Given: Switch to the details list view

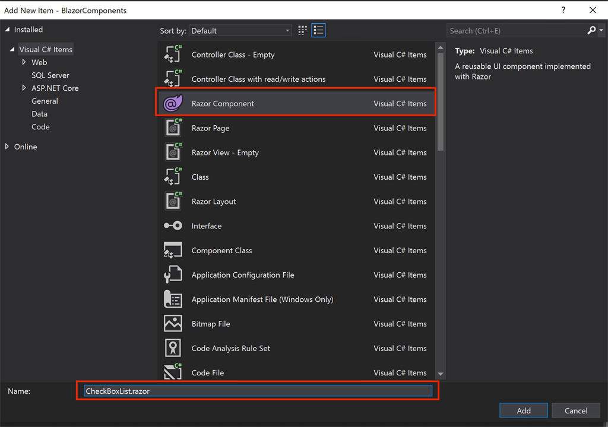Looking at the screenshot, I should (x=318, y=30).
